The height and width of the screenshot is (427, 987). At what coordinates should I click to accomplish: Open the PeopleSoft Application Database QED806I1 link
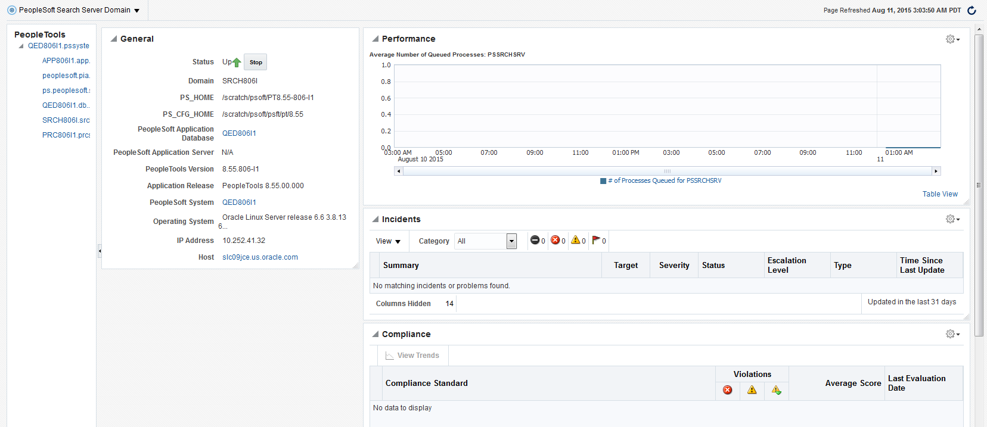coord(239,133)
